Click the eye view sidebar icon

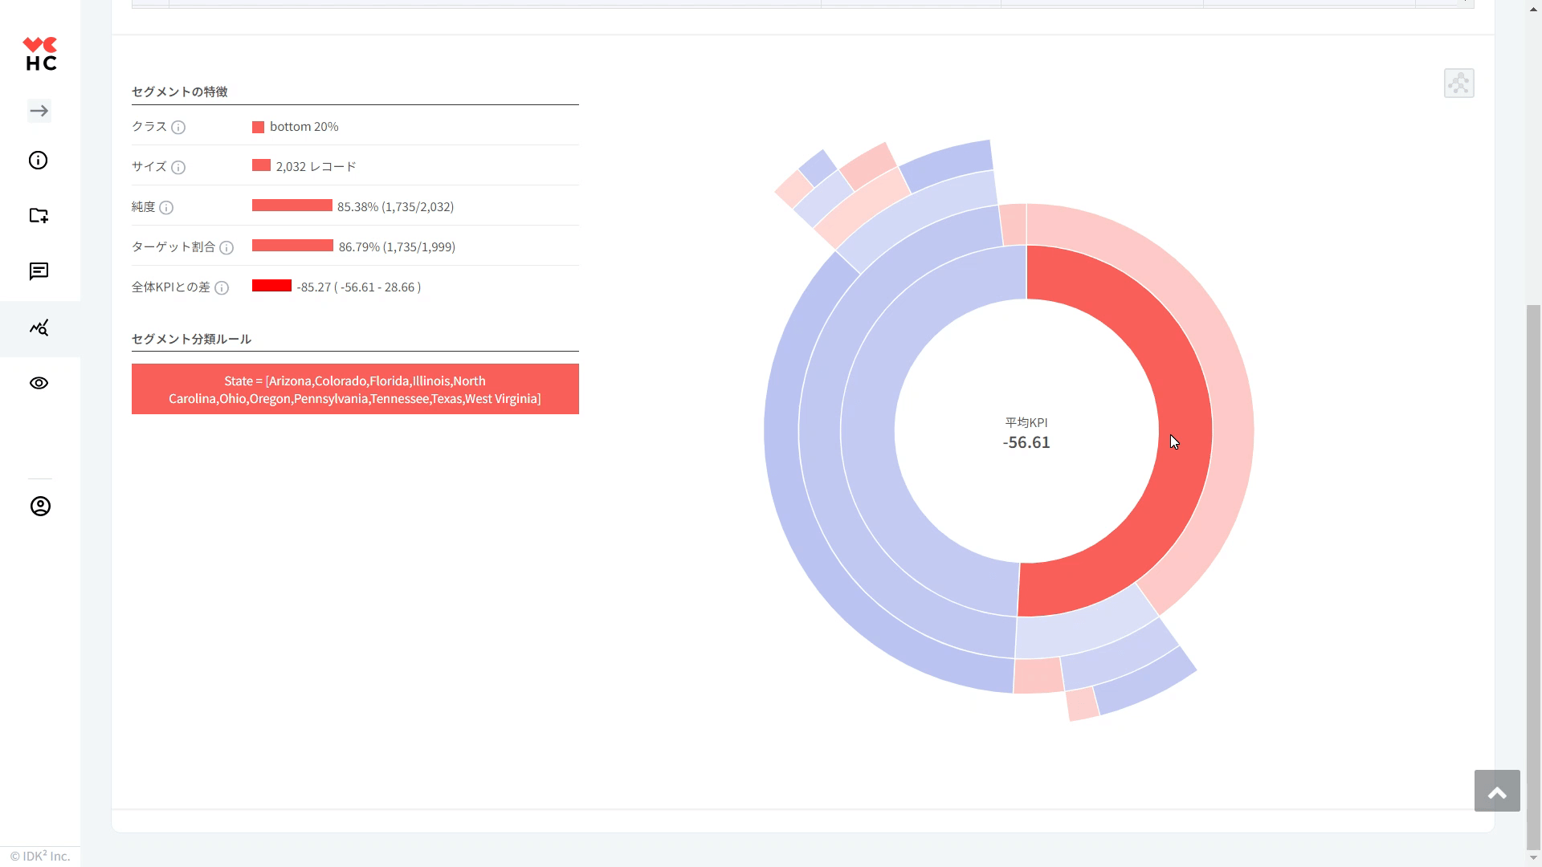tap(39, 383)
